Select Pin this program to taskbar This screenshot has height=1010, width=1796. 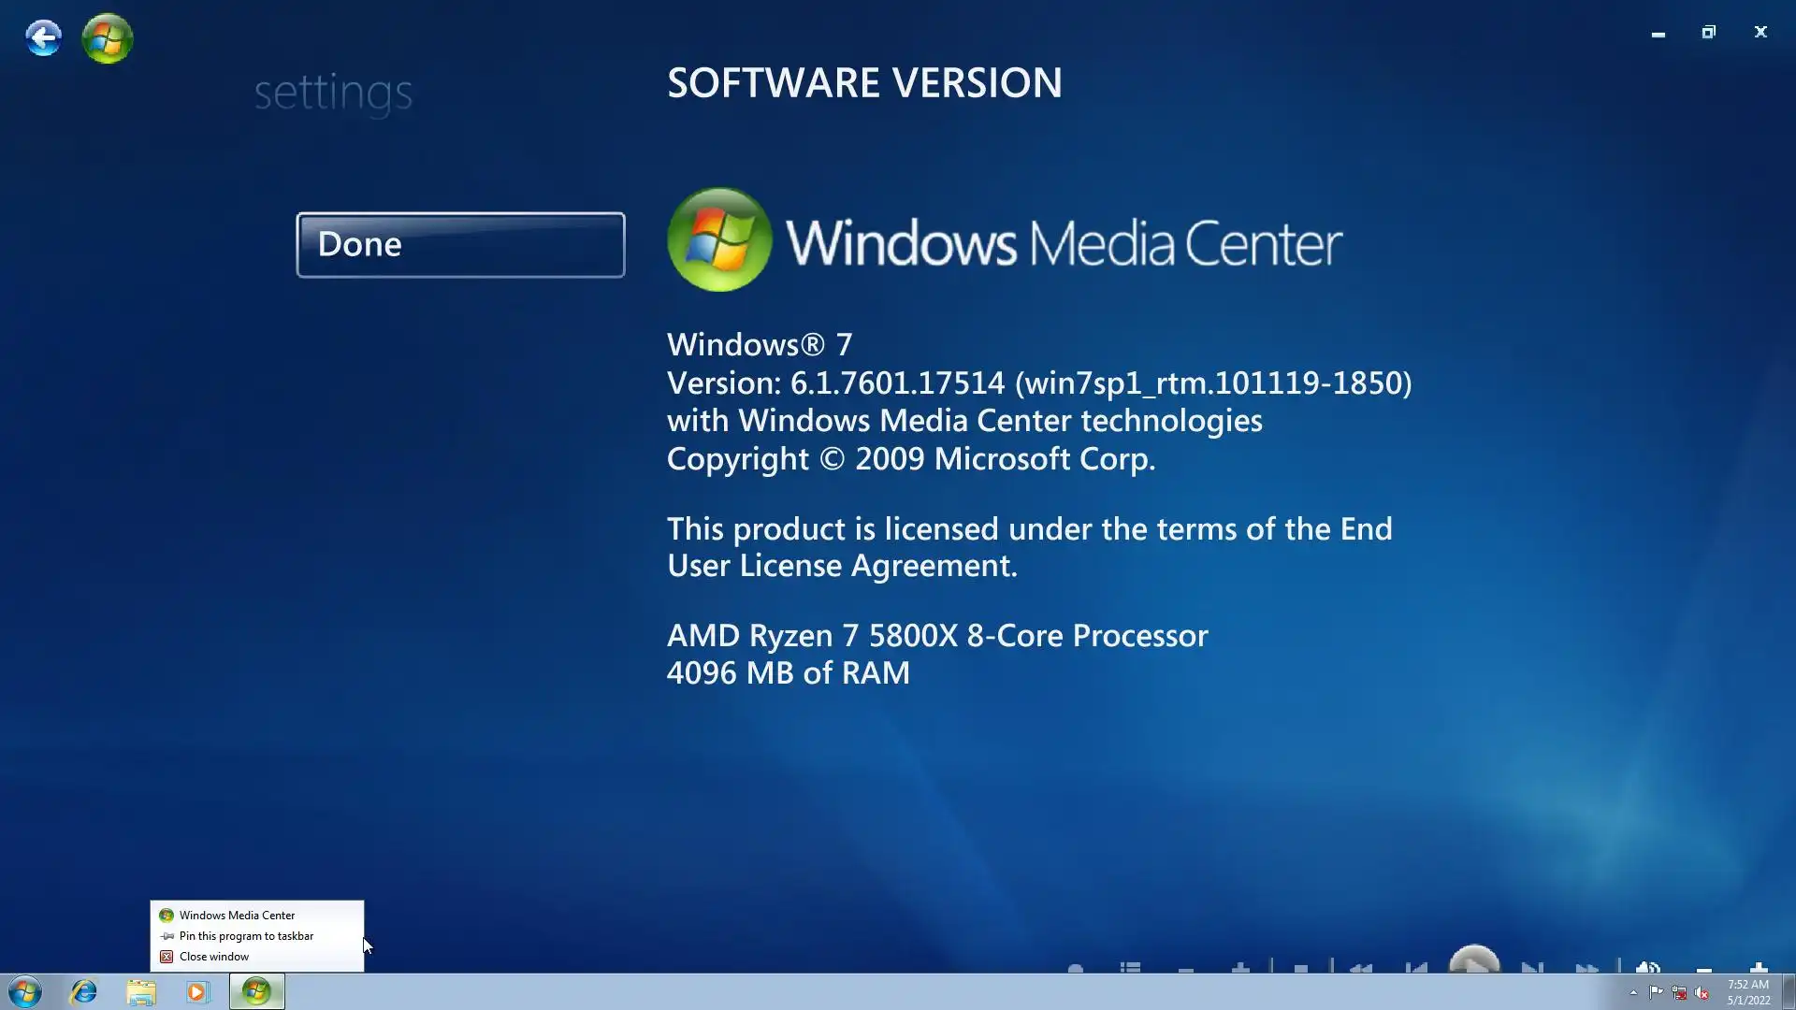pos(246,936)
